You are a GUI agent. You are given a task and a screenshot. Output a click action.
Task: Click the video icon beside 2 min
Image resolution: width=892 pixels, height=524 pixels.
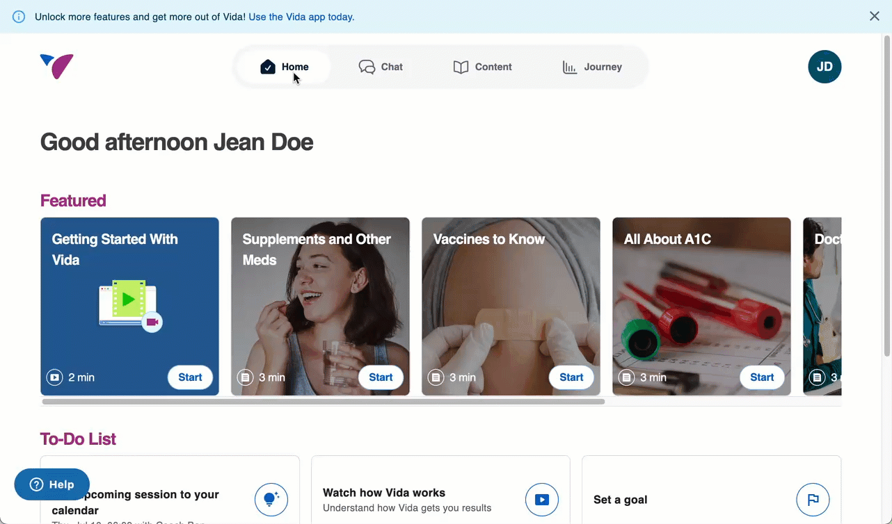54,377
